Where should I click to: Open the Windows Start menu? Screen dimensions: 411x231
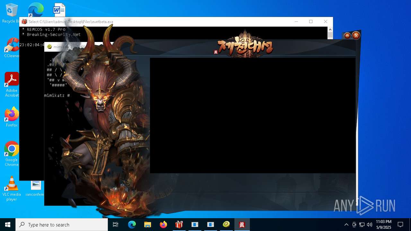coord(8,225)
